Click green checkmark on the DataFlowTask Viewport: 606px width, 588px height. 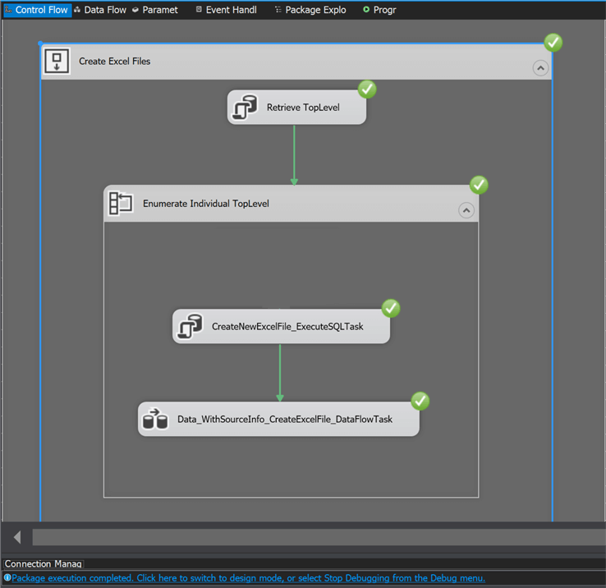pos(420,401)
